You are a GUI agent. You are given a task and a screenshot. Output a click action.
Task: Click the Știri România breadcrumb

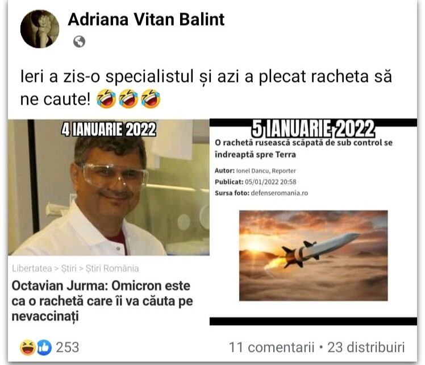(x=112, y=268)
